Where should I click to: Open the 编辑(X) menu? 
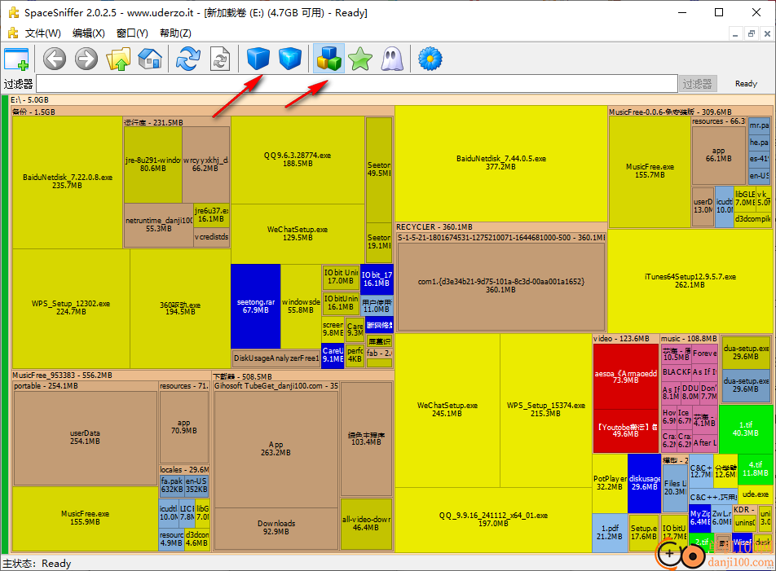click(89, 33)
